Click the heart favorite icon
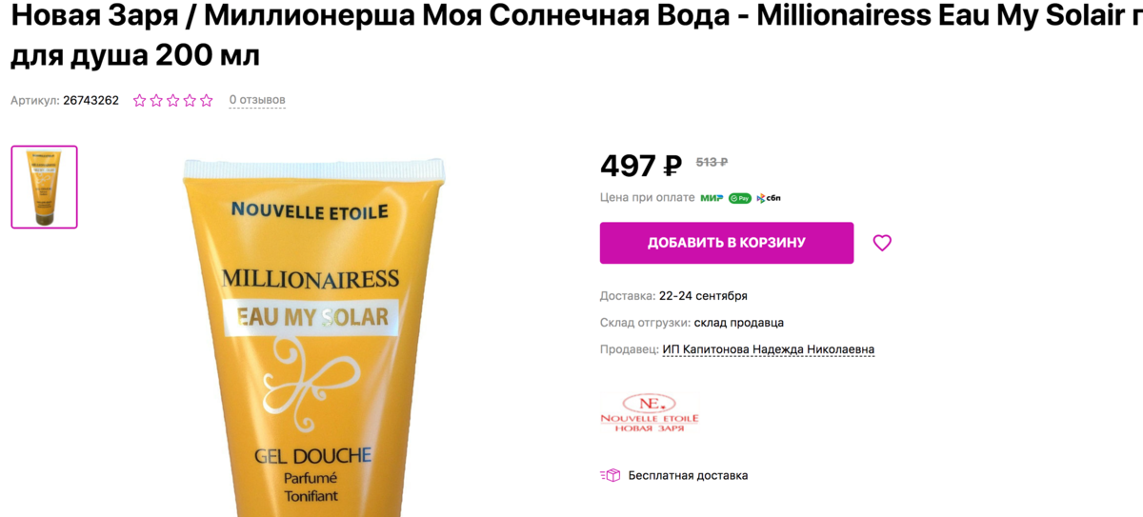Screen dimensions: 1143x517 tap(882, 243)
